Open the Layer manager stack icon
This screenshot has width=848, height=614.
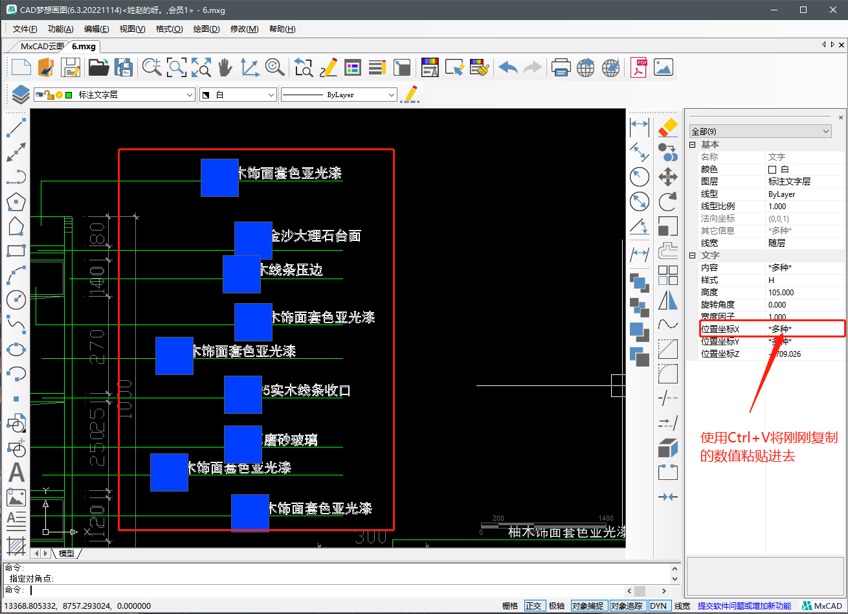point(21,95)
